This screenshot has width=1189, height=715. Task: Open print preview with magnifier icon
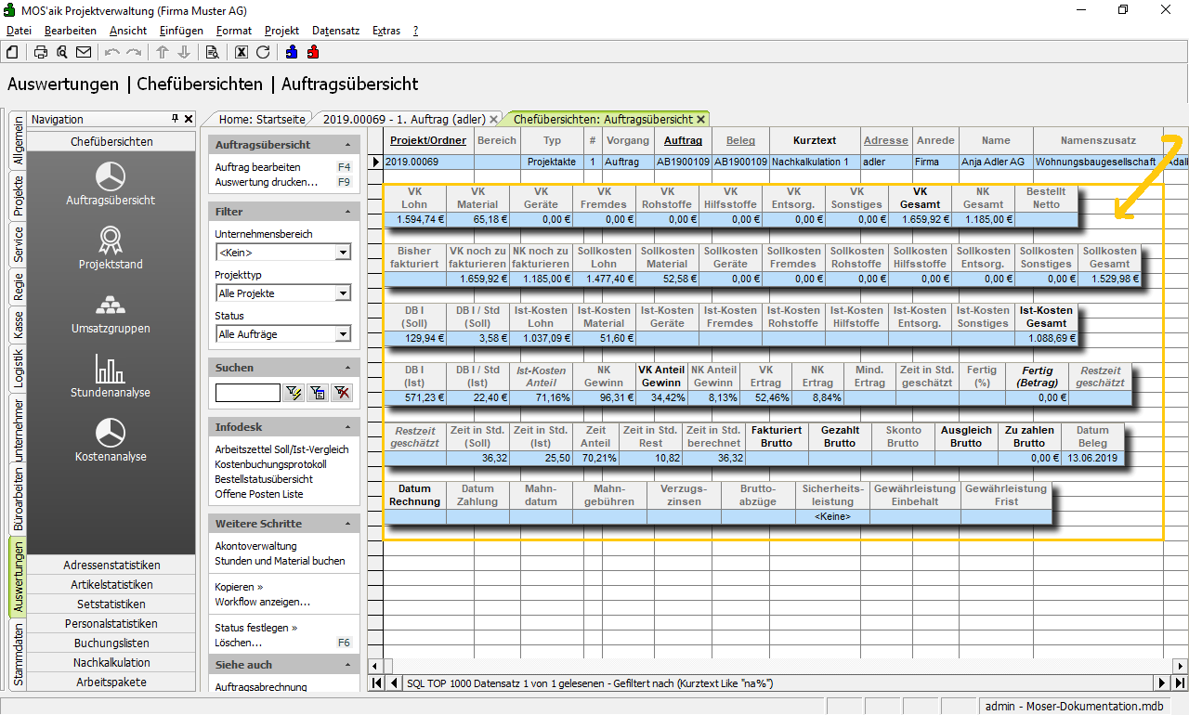point(61,52)
